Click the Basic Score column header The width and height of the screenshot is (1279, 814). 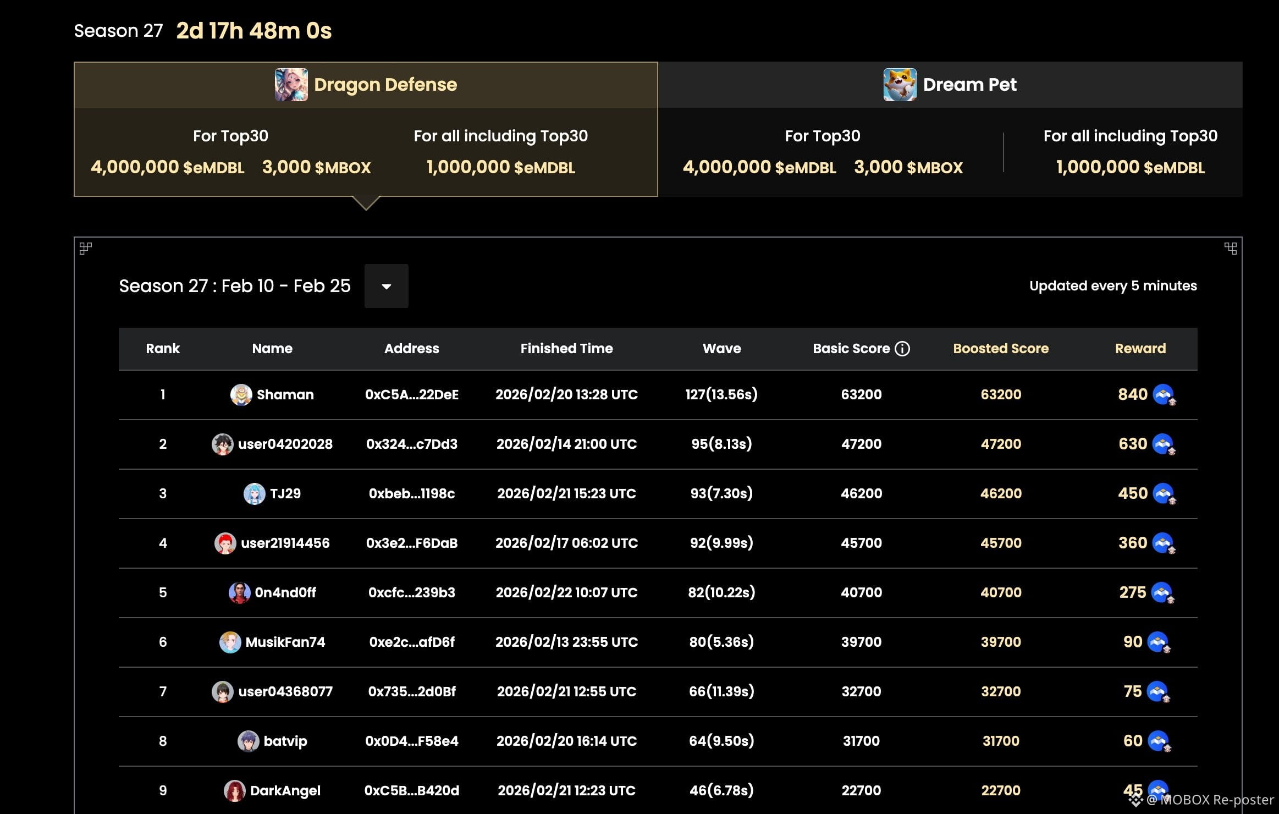(x=851, y=348)
